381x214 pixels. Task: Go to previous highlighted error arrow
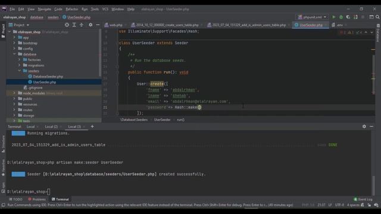tap(366, 32)
